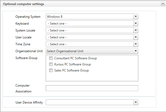Open the Keyboard dropdown arrow button
The width and height of the screenshot is (166, 112).
pyautogui.click(x=136, y=24)
